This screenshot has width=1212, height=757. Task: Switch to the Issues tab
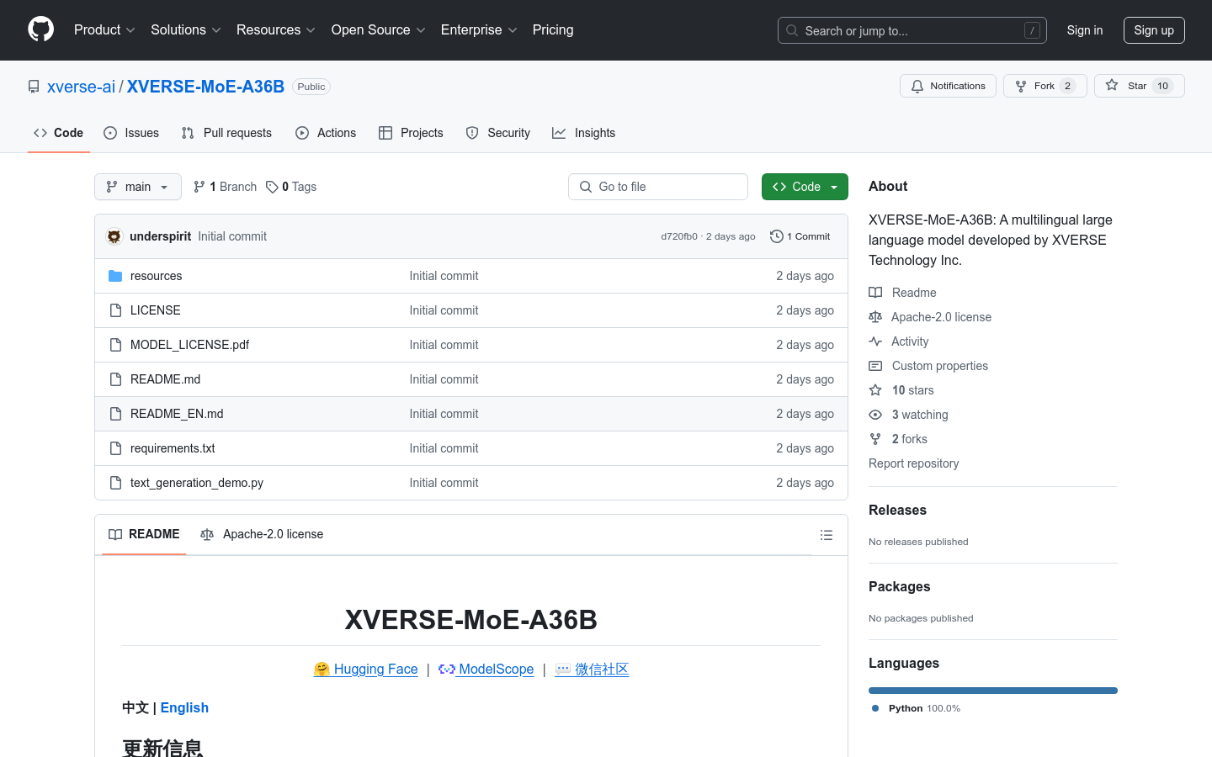131,133
